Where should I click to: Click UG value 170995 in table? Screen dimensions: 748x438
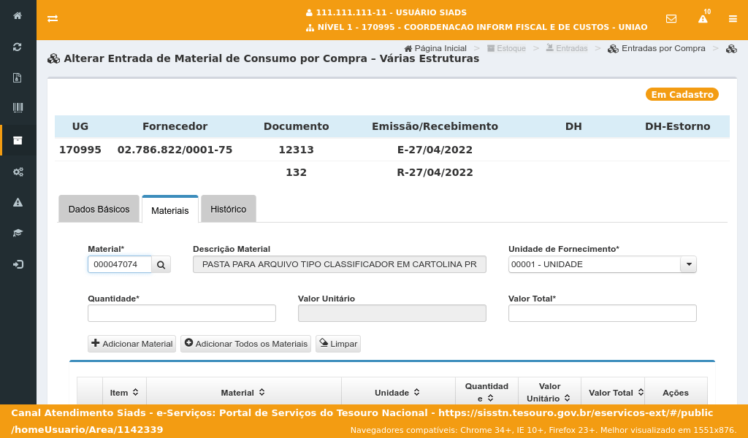tap(80, 150)
